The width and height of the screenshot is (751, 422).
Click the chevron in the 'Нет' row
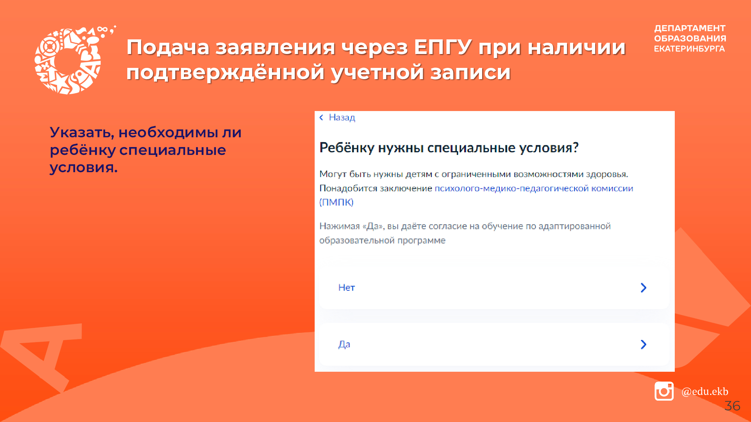[643, 288]
